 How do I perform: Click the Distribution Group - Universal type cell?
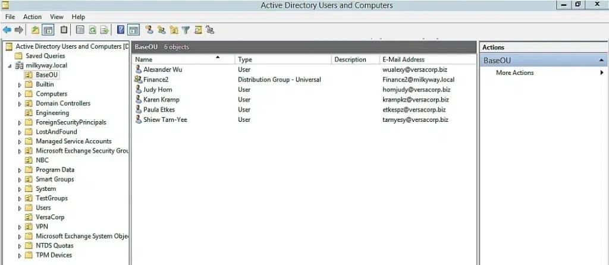click(280, 80)
